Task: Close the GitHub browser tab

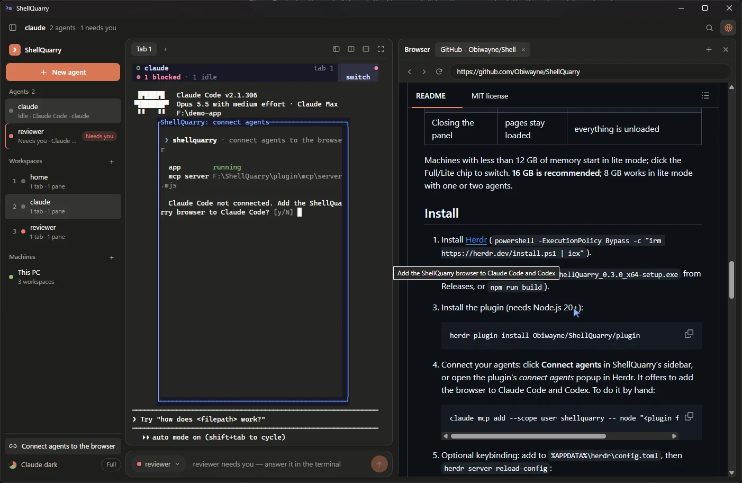Action: tap(523, 50)
